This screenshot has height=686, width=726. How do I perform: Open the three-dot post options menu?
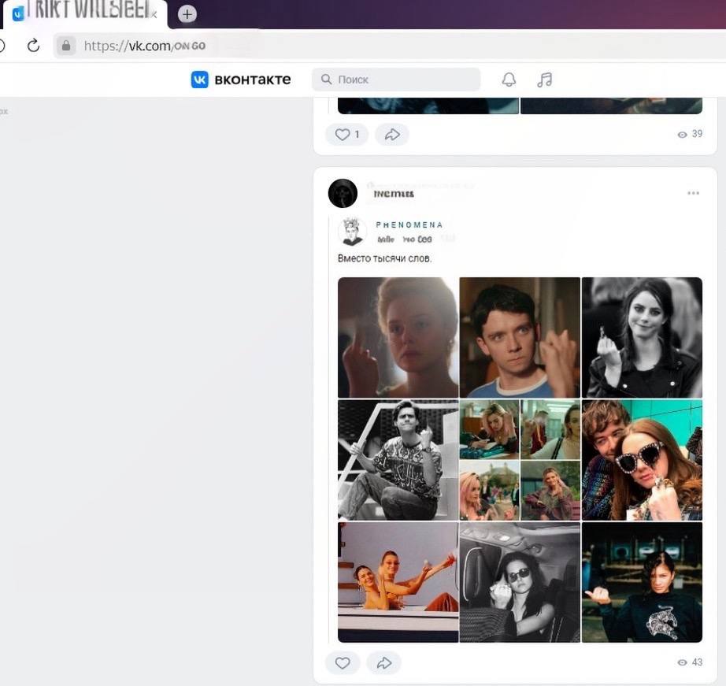click(693, 193)
